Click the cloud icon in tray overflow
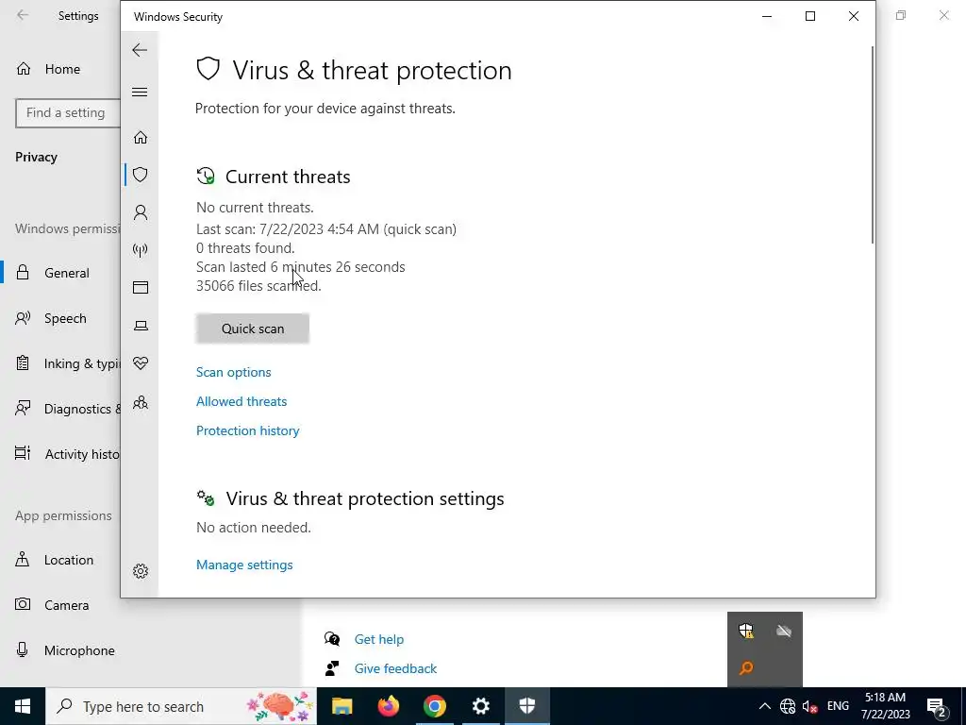The image size is (966, 725). 784,631
